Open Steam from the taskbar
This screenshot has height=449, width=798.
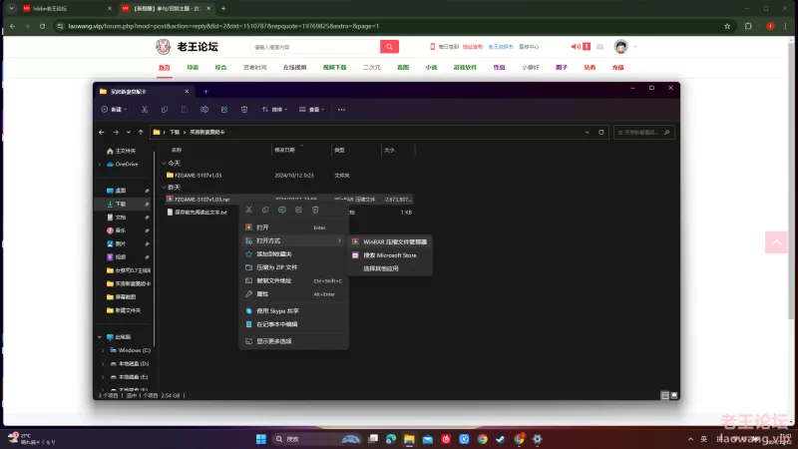coord(501,439)
